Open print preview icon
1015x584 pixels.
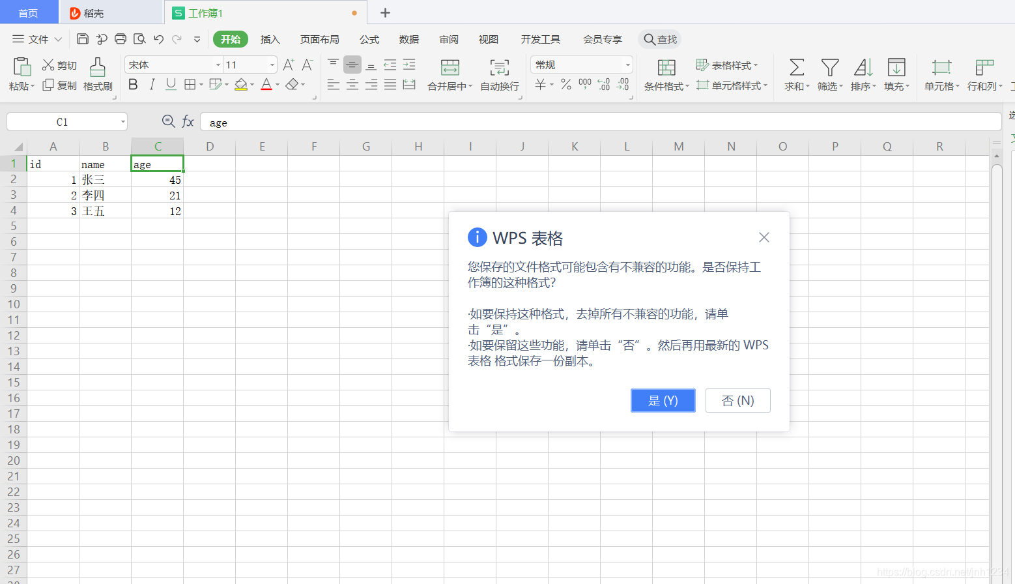coord(139,39)
